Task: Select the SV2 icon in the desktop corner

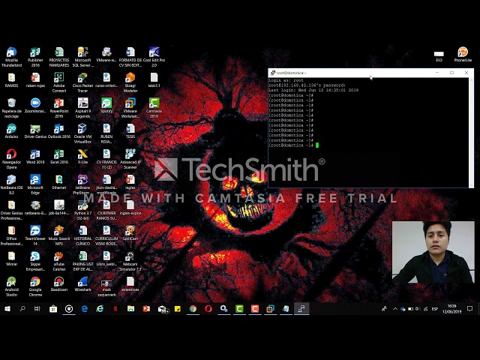Action: (439, 56)
